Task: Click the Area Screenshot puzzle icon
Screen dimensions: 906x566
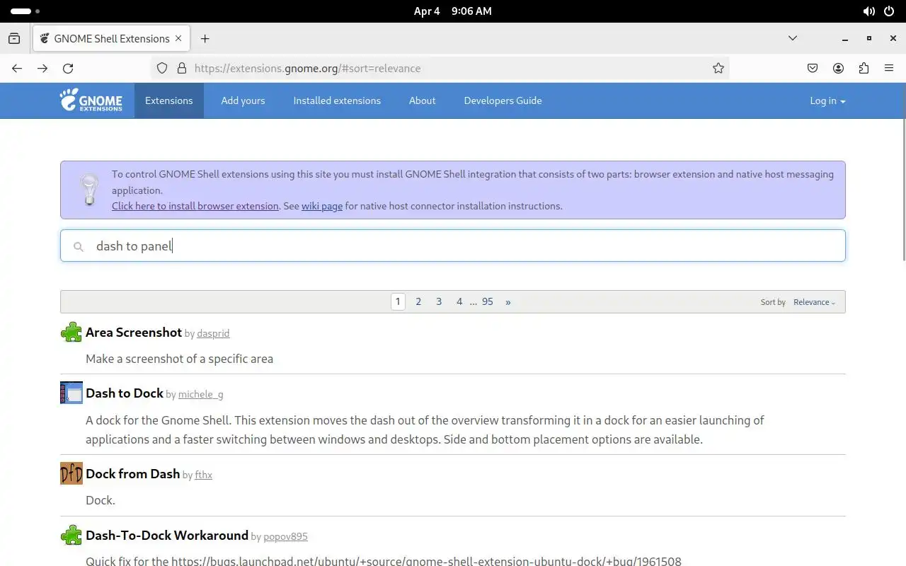Action: [x=71, y=332]
